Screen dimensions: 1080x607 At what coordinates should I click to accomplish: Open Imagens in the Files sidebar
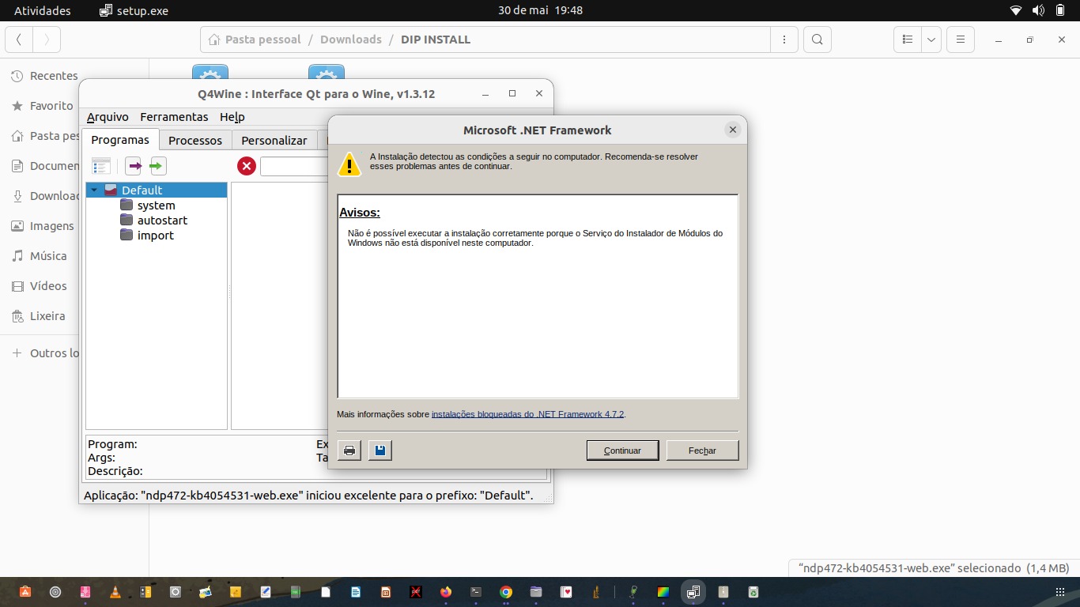click(44, 226)
